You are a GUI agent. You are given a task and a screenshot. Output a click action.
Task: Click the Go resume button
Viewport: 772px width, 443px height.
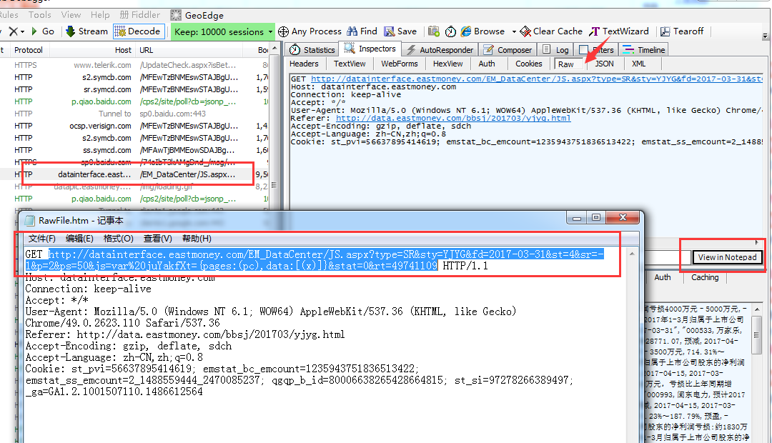(43, 31)
